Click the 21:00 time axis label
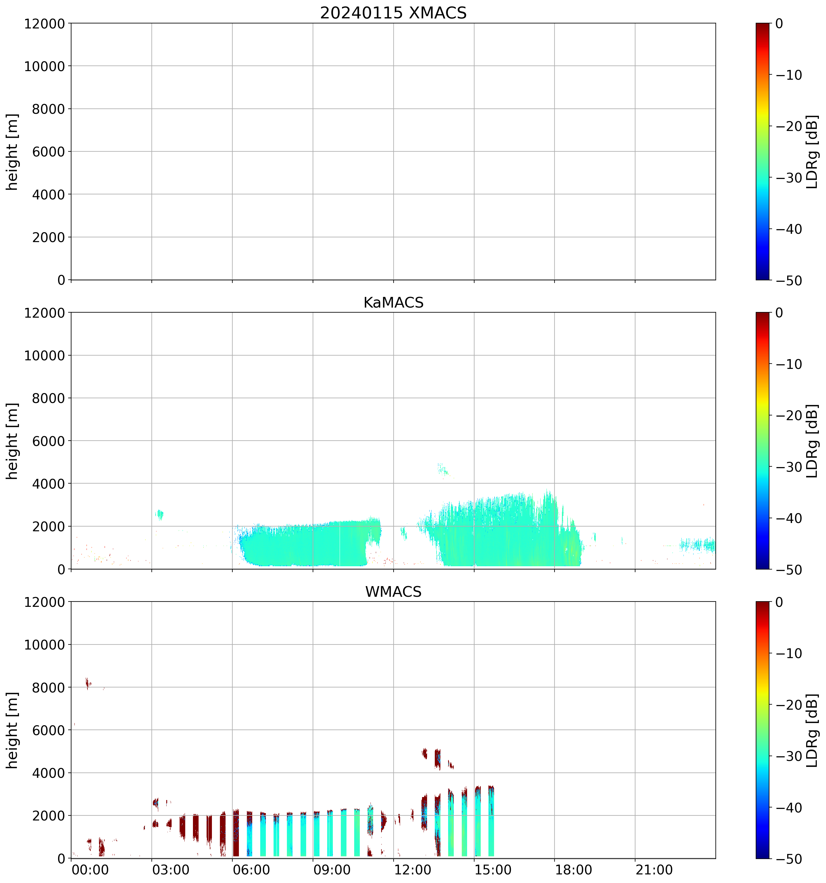The image size is (826, 883). point(654,869)
